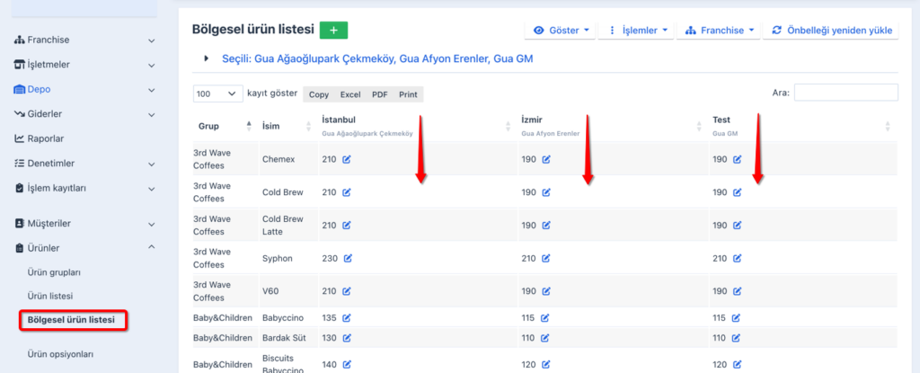
Task: Open the Franchise dropdown in the toolbar
Action: pyautogui.click(x=718, y=31)
